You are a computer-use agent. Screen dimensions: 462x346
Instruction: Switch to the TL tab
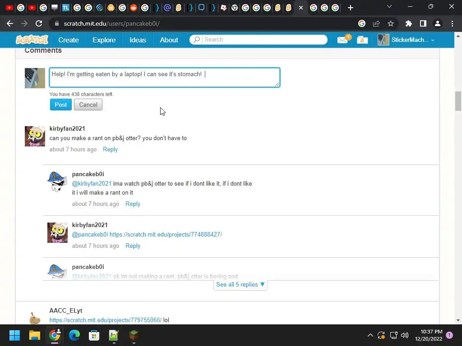pos(66,8)
